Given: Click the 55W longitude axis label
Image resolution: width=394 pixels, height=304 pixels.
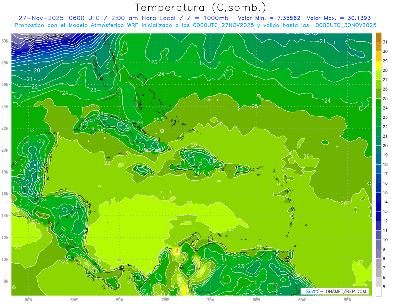Looking at the screenshot, I should [x=347, y=300].
